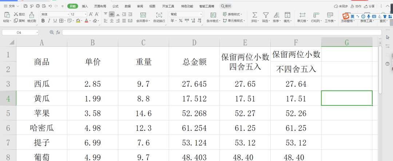Click the Name Box showing G4

[20, 32]
